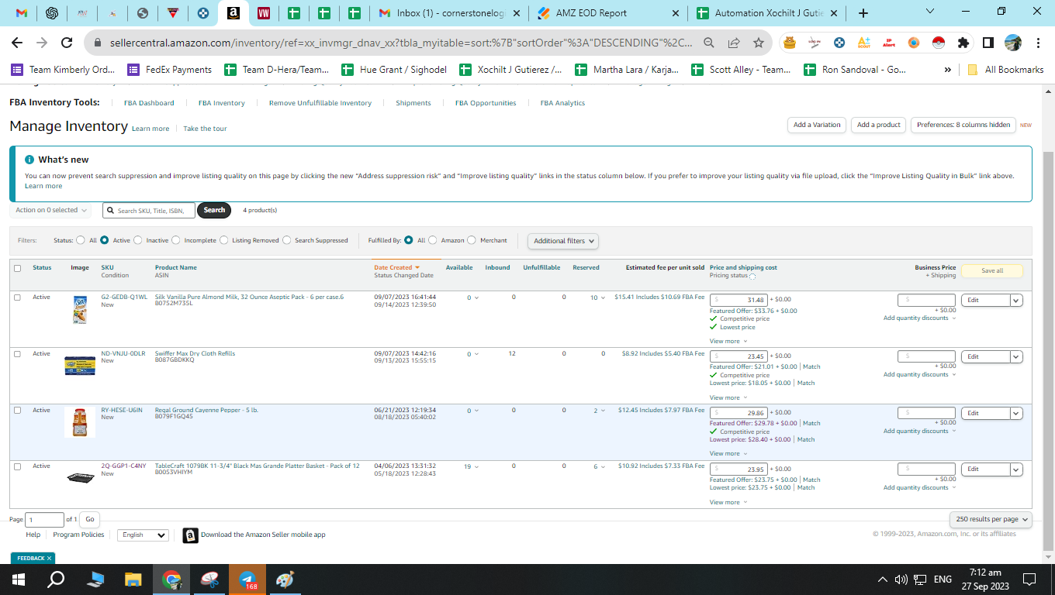Expand the Reserved 10 chevron

click(603, 298)
